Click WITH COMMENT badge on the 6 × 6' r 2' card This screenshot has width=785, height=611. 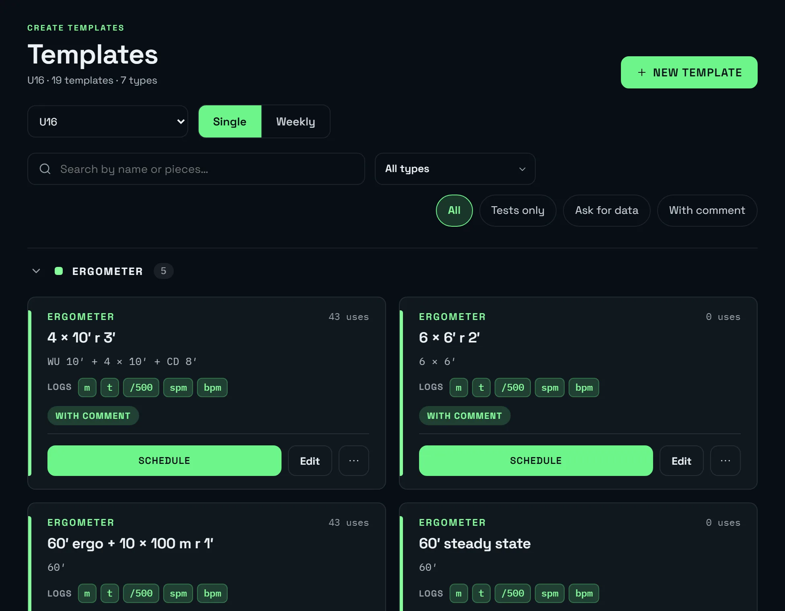pyautogui.click(x=465, y=416)
